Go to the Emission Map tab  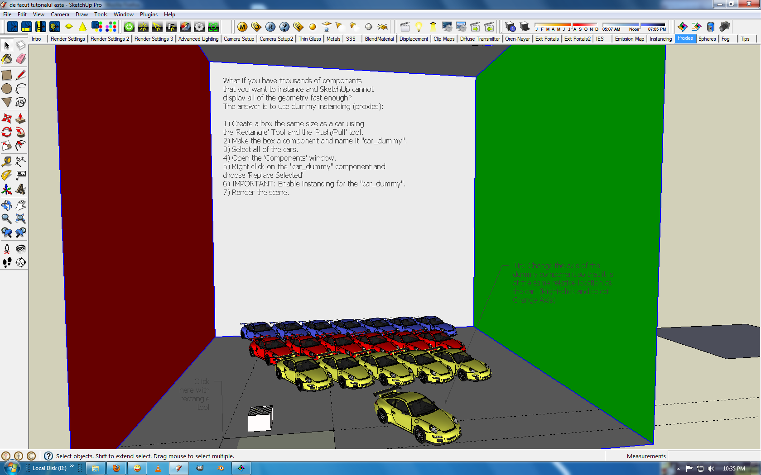pyautogui.click(x=629, y=39)
